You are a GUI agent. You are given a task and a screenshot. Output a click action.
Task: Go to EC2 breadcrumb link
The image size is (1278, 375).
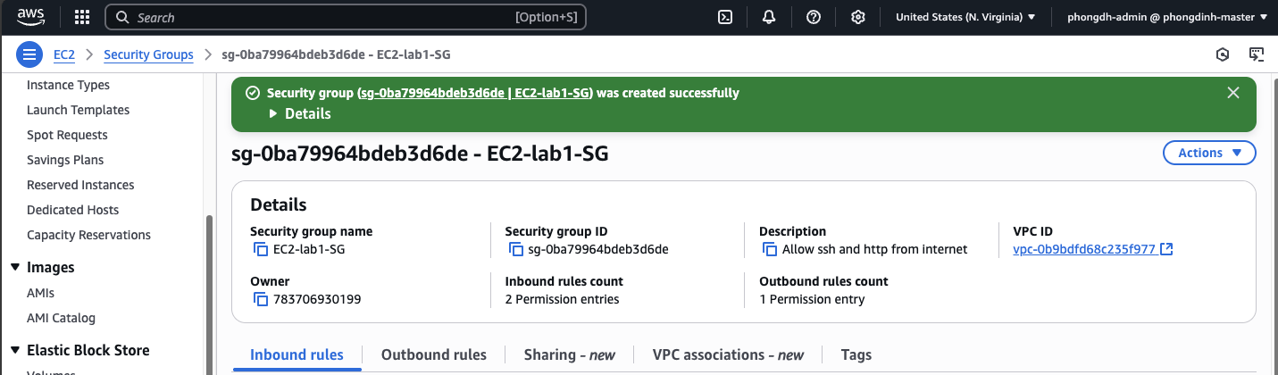[x=64, y=54]
